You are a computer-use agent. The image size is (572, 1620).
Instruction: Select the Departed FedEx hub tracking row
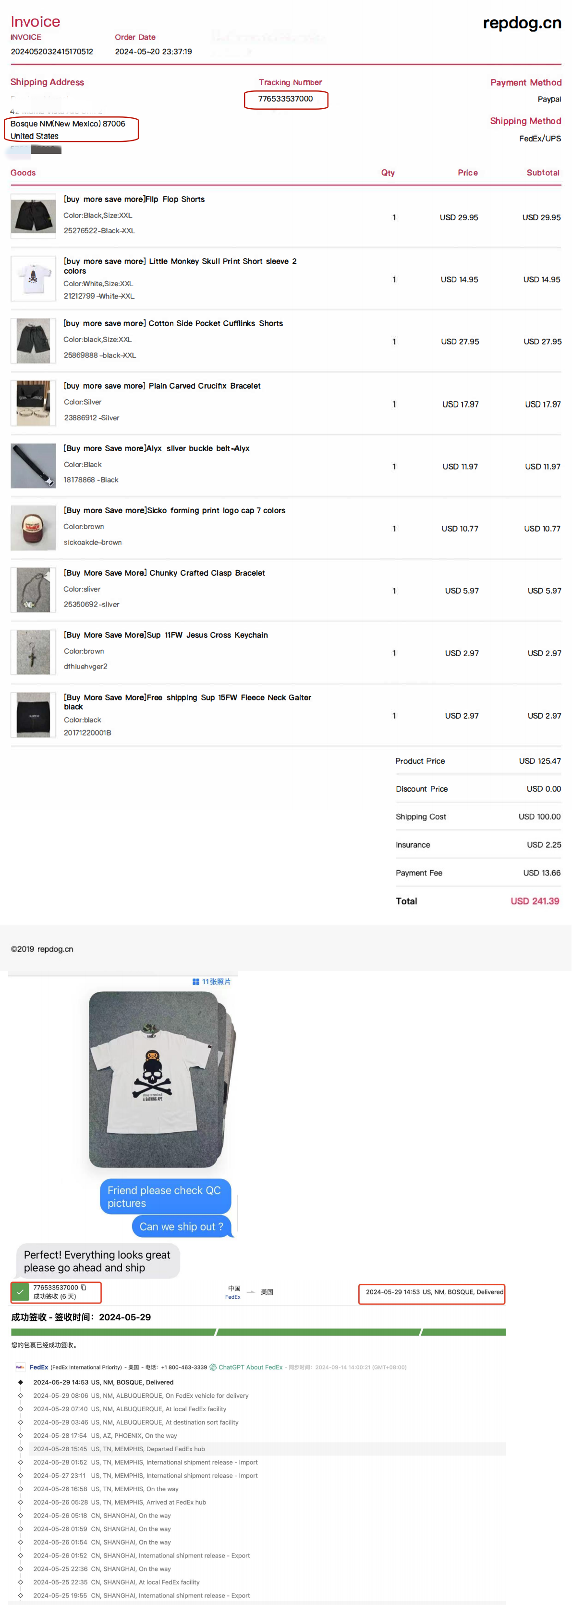(258, 1448)
